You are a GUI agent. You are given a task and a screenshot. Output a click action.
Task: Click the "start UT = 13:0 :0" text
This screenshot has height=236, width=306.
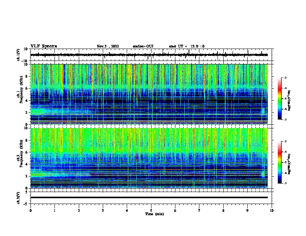coord(187,46)
